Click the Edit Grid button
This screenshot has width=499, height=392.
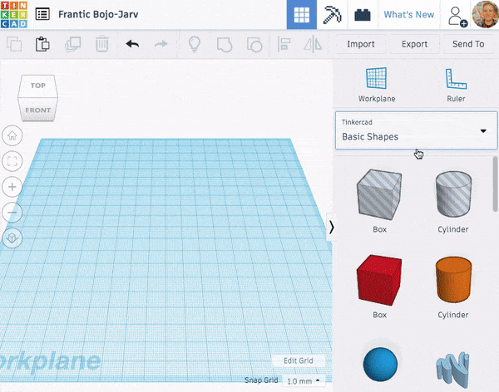click(x=299, y=360)
